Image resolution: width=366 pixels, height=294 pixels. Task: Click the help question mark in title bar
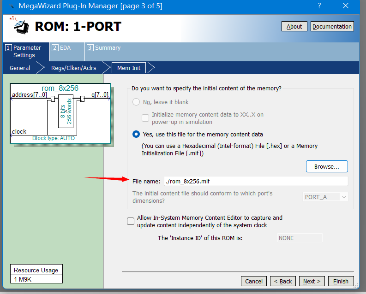[319, 6]
